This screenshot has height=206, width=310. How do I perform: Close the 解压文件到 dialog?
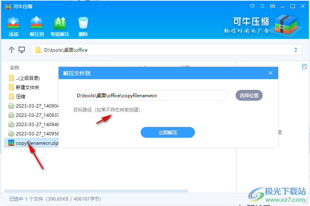tap(270, 73)
